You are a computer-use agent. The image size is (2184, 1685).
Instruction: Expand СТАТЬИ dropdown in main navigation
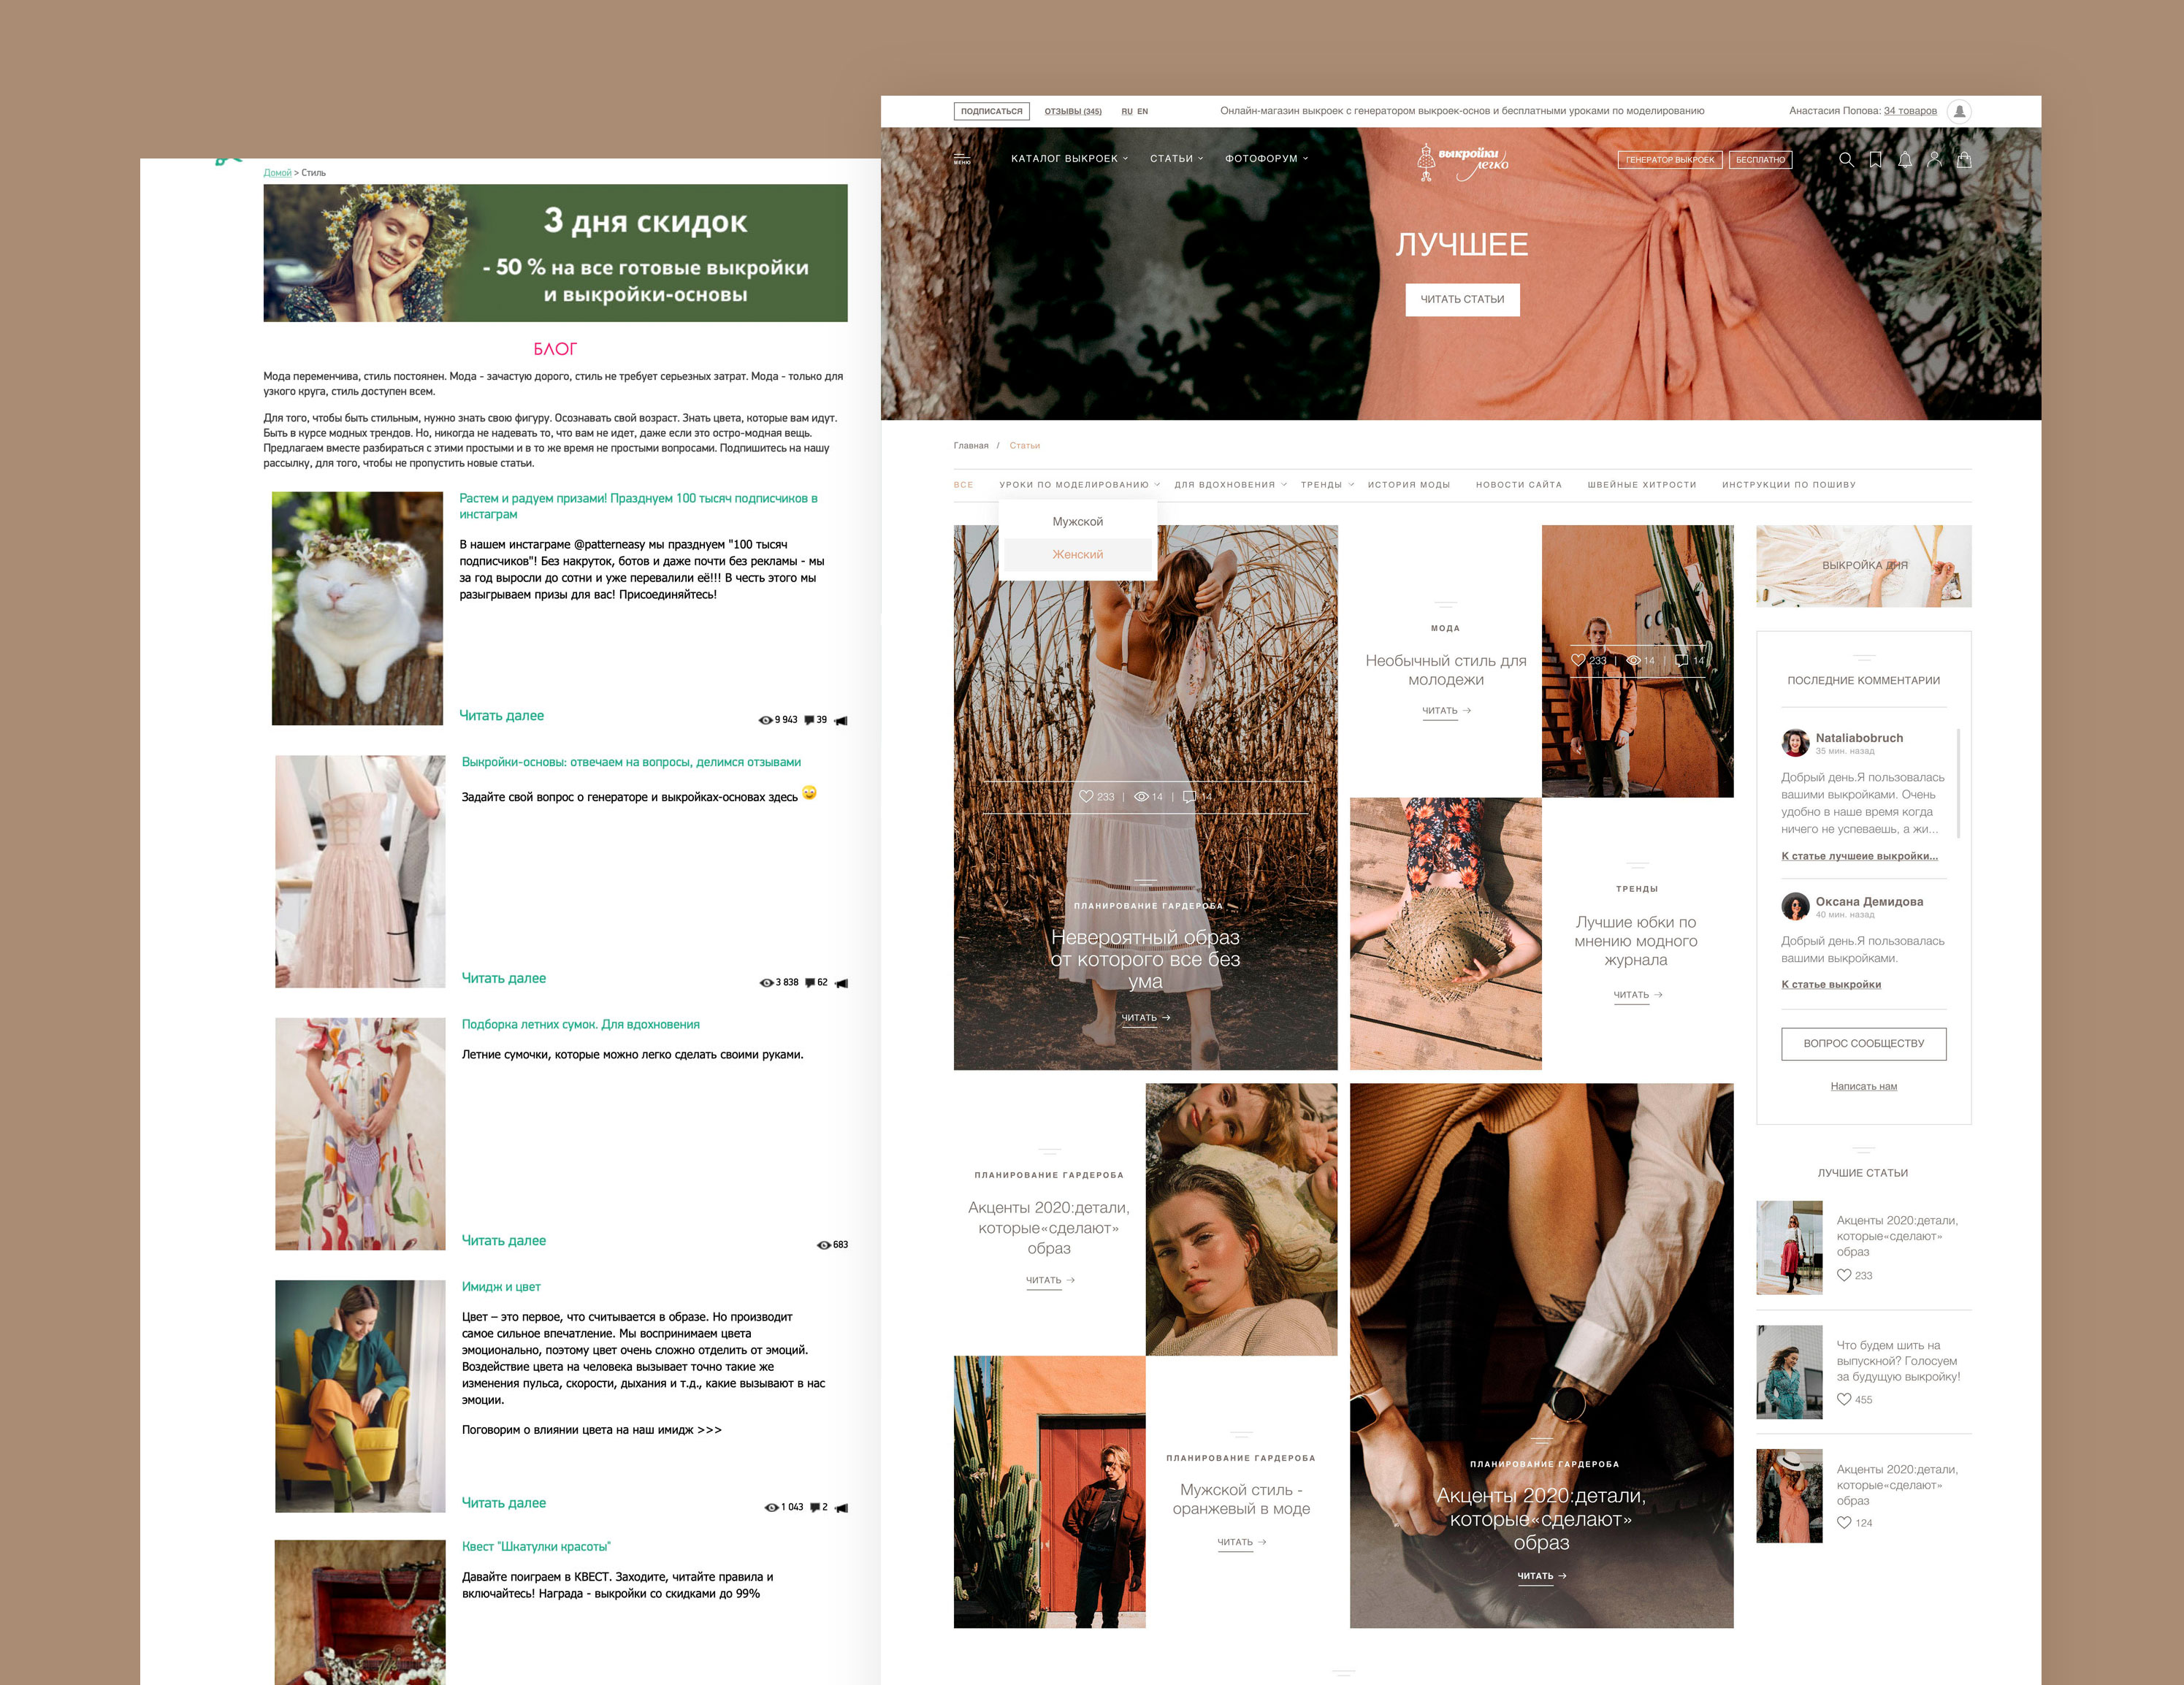(1176, 158)
